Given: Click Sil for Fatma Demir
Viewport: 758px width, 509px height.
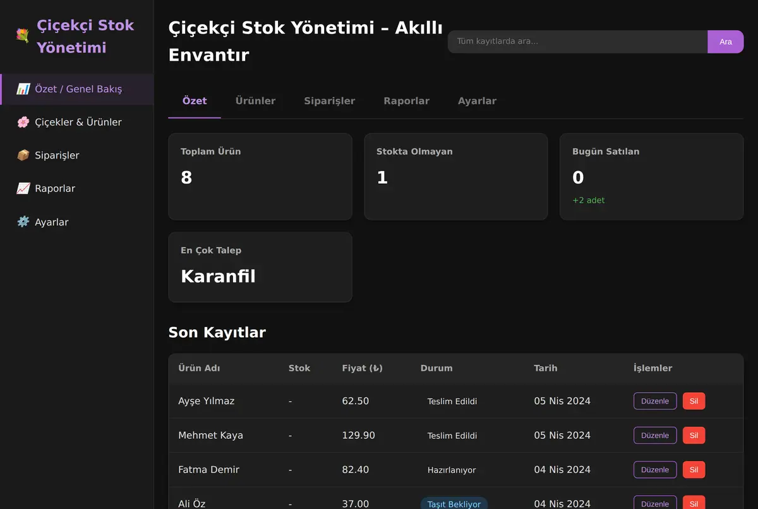Looking at the screenshot, I should [x=694, y=470].
